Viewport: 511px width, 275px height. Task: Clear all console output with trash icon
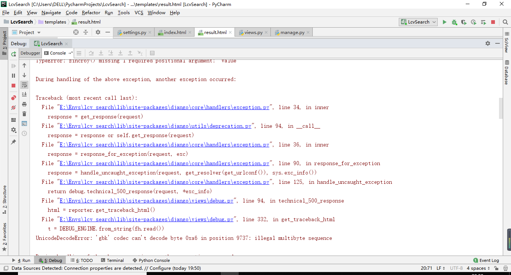pyautogui.click(x=24, y=114)
